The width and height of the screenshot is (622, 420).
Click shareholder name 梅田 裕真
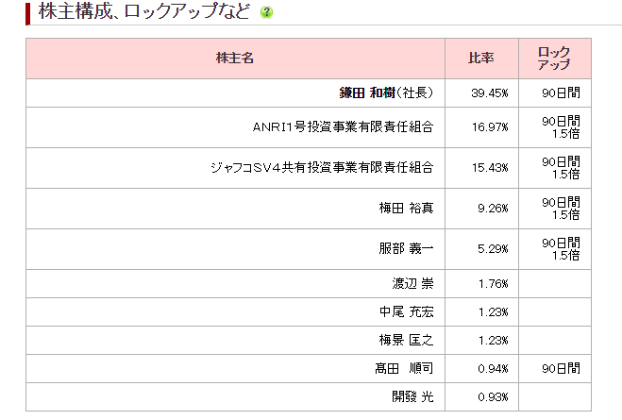[406, 209]
